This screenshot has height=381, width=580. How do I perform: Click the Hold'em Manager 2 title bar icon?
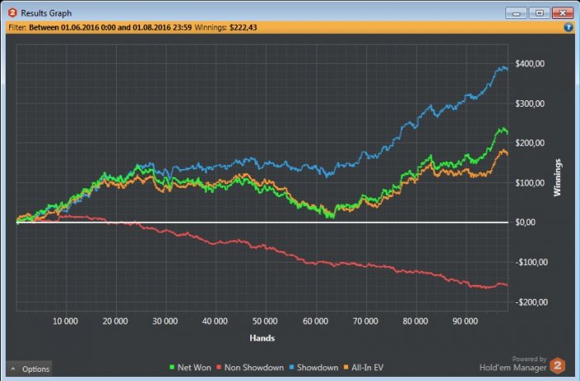12,13
